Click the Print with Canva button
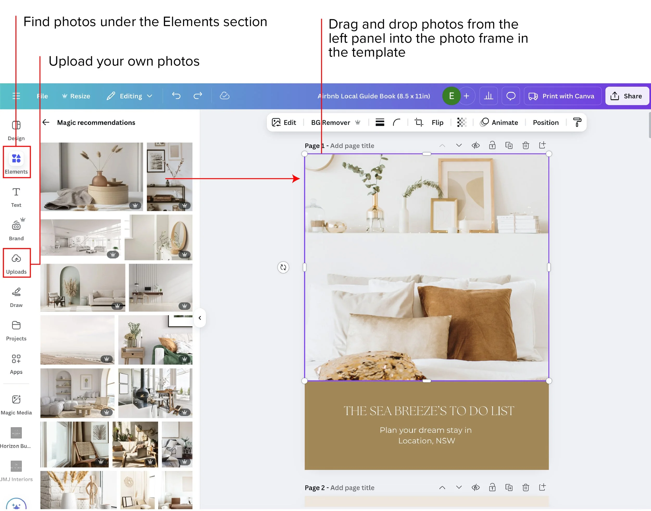The width and height of the screenshot is (651, 511). click(562, 96)
